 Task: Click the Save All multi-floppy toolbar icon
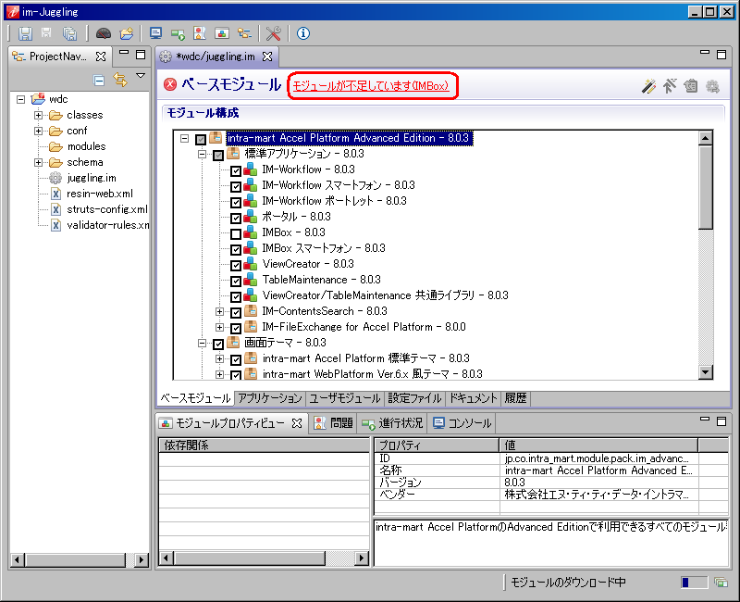(70, 33)
